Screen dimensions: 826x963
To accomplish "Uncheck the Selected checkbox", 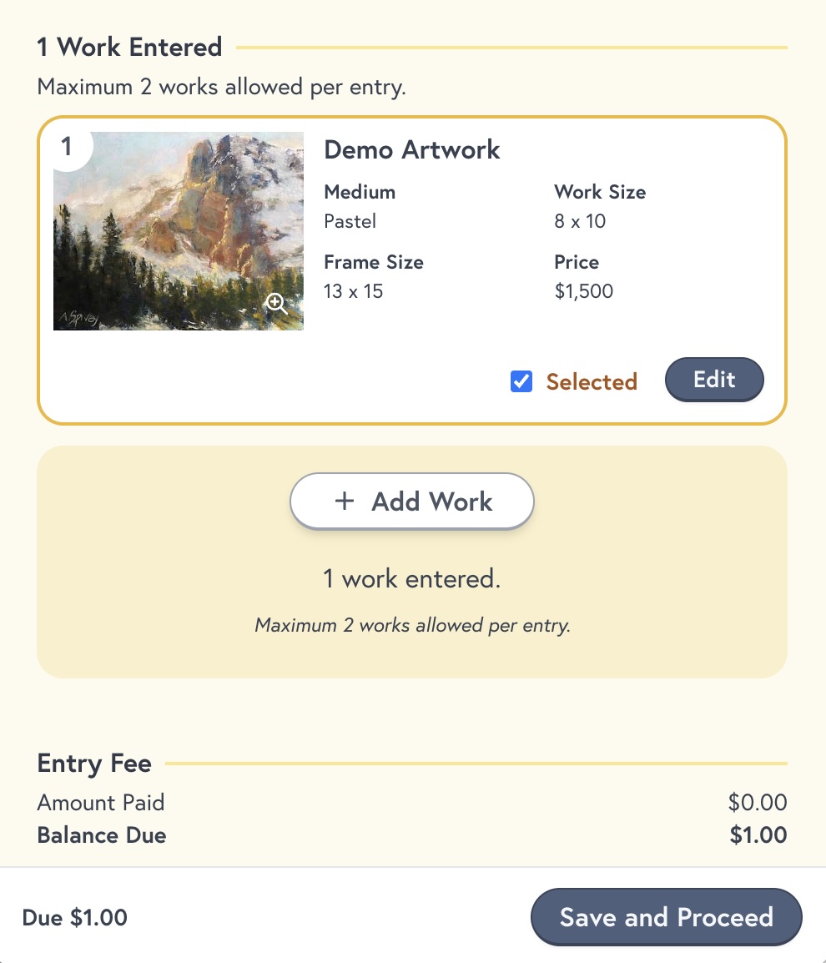I will pyautogui.click(x=521, y=381).
